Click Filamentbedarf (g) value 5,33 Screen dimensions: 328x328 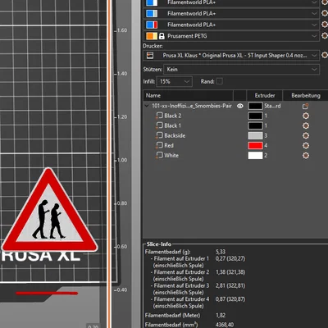[221, 252]
